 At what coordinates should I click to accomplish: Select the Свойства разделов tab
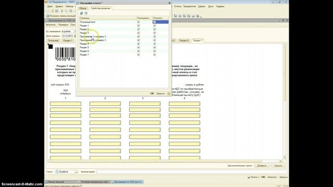pyautogui.click(x=100, y=8)
